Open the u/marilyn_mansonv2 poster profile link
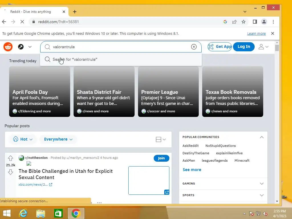This screenshot has width=292, height=219. [x=83, y=158]
